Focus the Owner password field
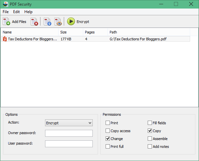The width and height of the screenshot is (199, 161). [x=69, y=133]
